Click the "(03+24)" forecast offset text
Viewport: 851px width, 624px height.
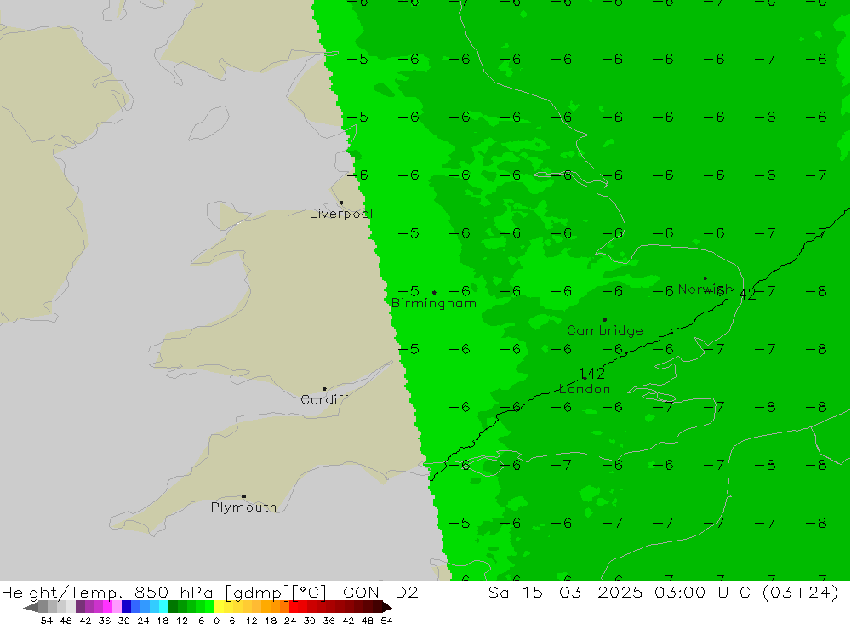tap(801, 593)
